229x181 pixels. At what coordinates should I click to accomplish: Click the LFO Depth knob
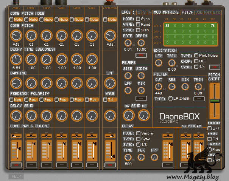(x=141, y=43)
